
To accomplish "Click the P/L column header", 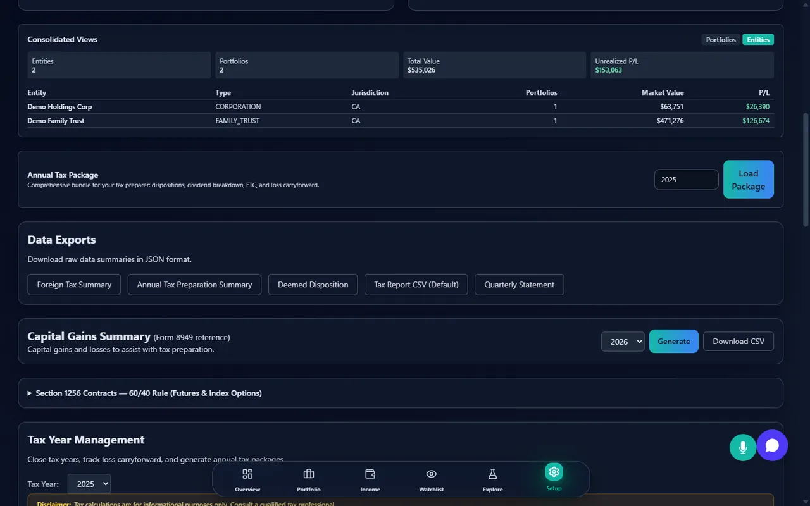I will [x=764, y=93].
